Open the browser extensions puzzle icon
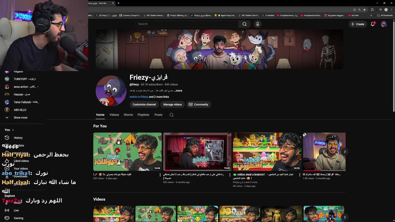 click(372, 10)
